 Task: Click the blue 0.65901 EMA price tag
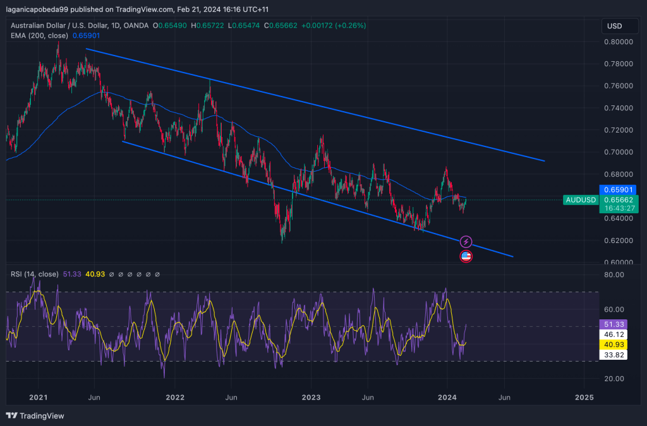coord(619,189)
